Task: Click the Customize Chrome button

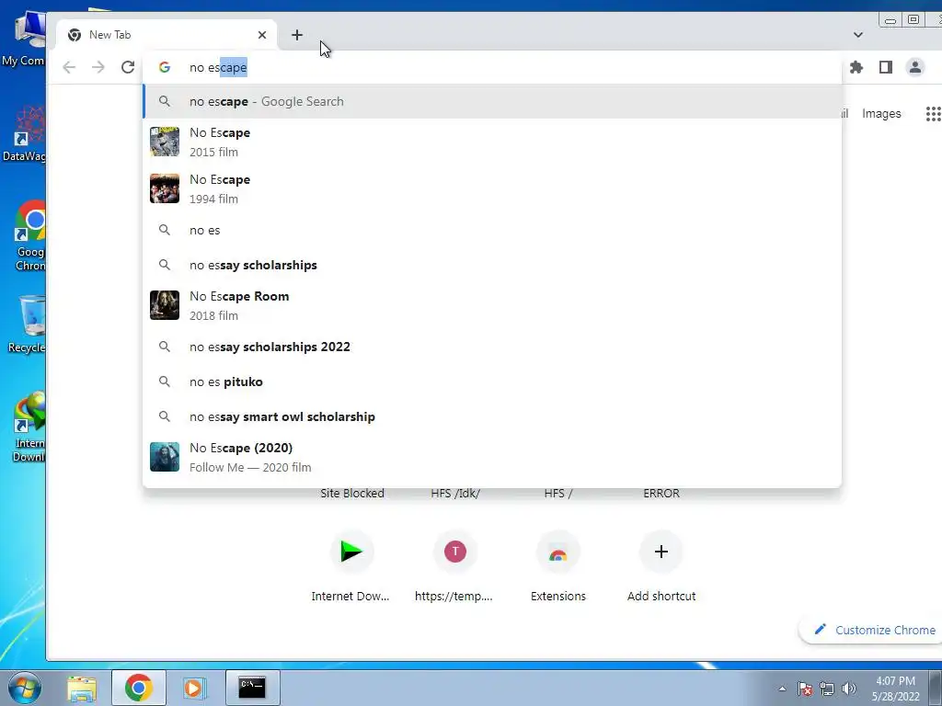Action: point(874,630)
